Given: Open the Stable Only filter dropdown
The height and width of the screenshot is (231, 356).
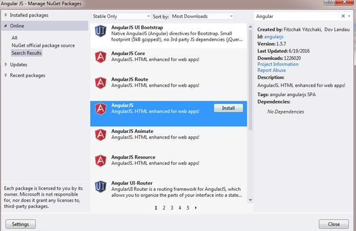Looking at the screenshot, I should click(x=121, y=16).
